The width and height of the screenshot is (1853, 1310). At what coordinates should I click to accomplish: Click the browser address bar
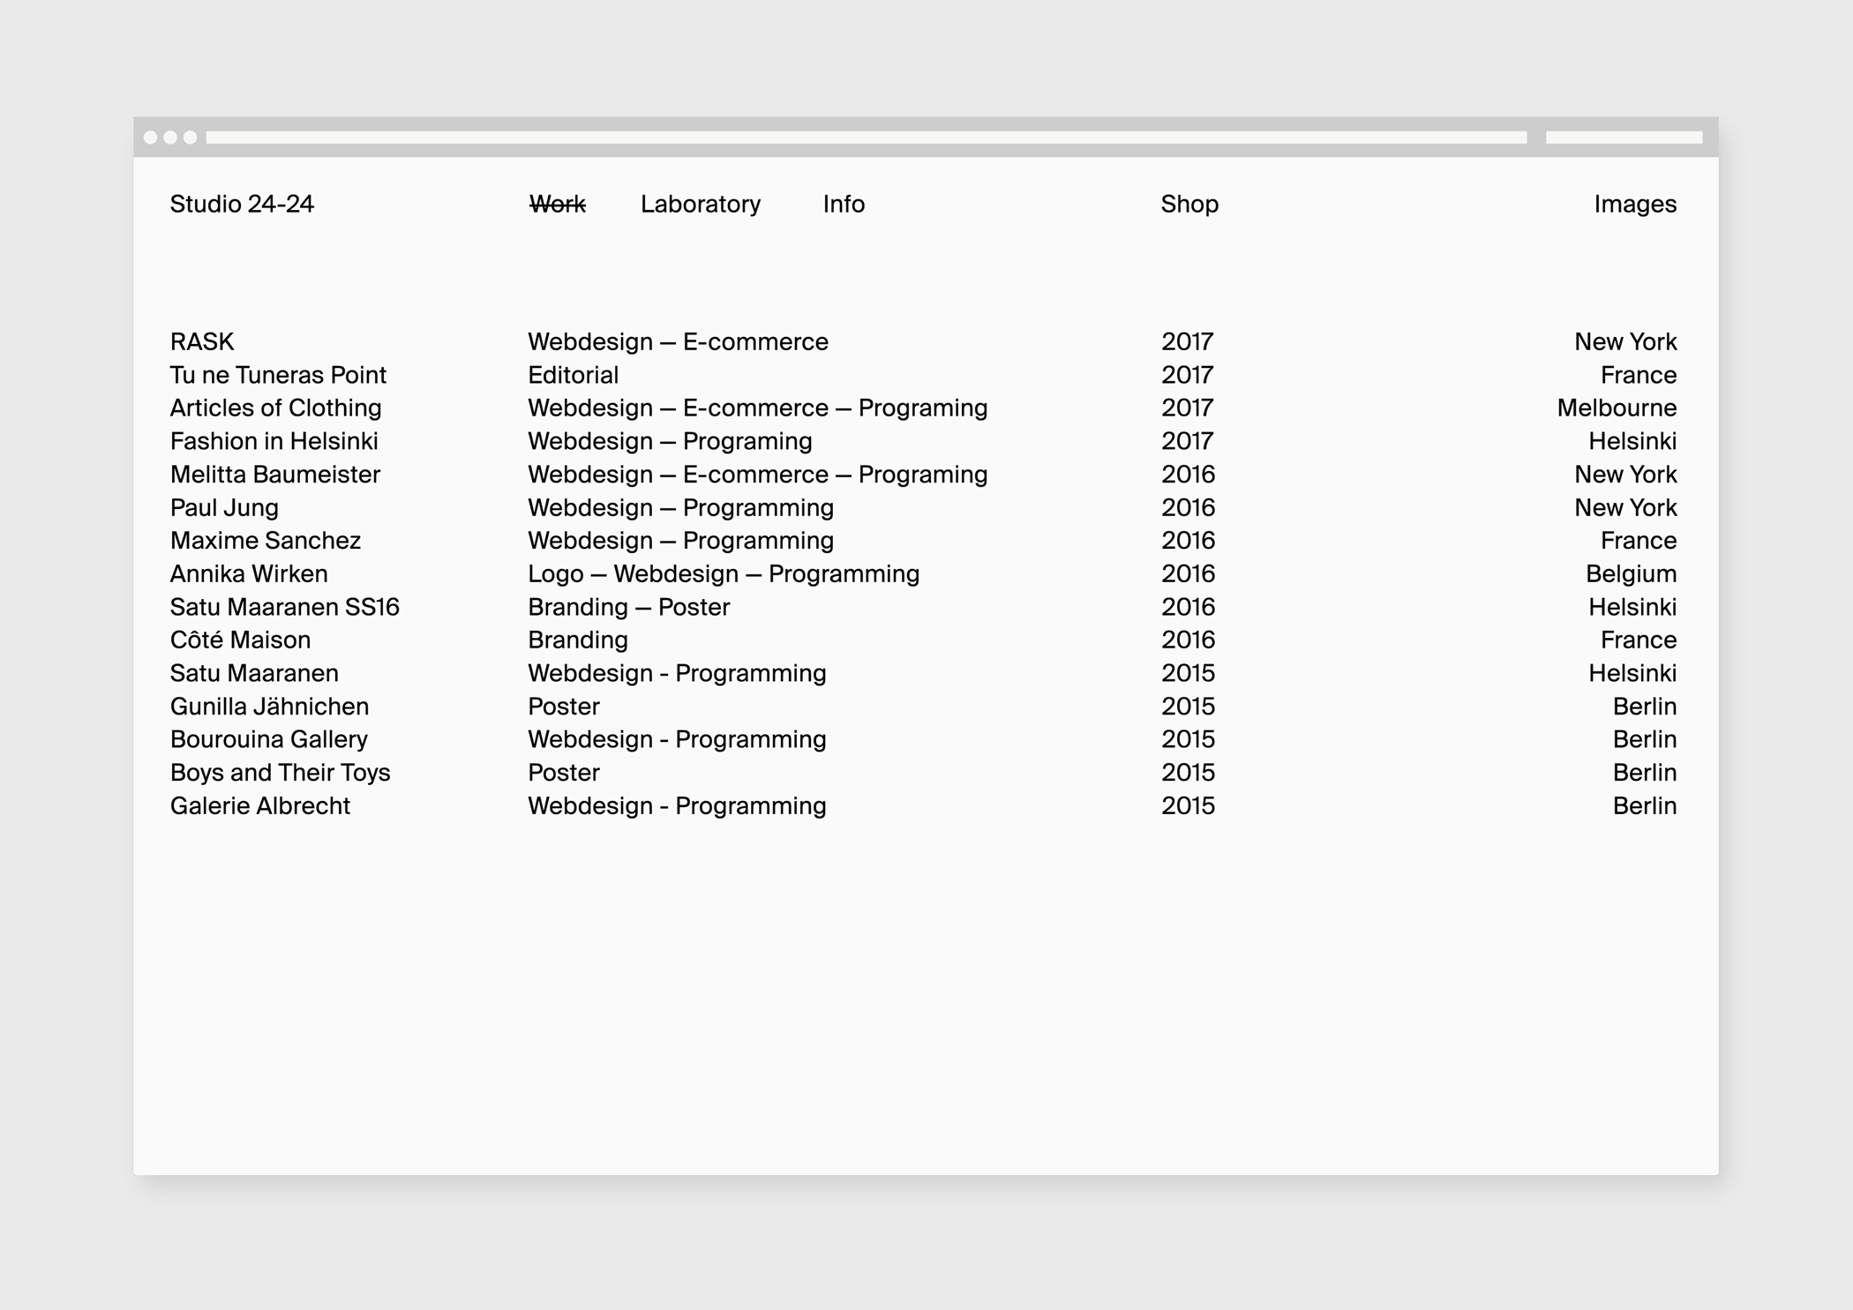[865, 138]
